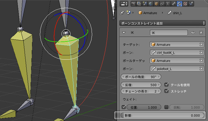Click the 回転 1.000 weight slider
This screenshot has width=208, height=121.
click(187, 107)
